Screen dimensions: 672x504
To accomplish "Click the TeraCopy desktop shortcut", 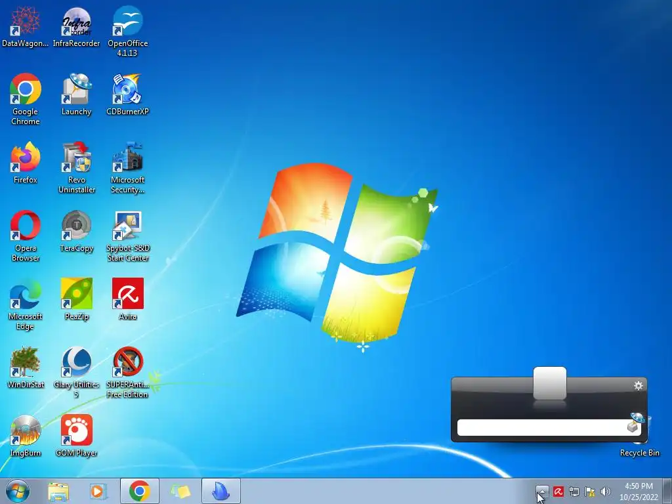I will (x=76, y=231).
